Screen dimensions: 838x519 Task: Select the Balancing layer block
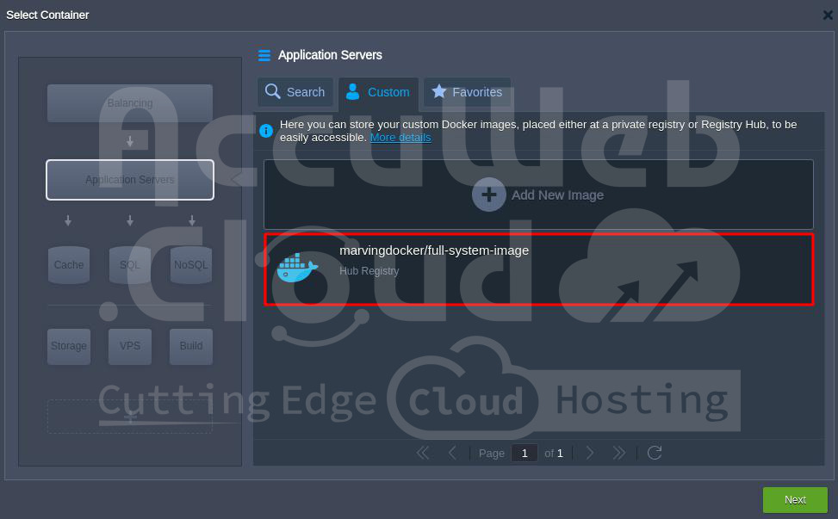pyautogui.click(x=130, y=103)
